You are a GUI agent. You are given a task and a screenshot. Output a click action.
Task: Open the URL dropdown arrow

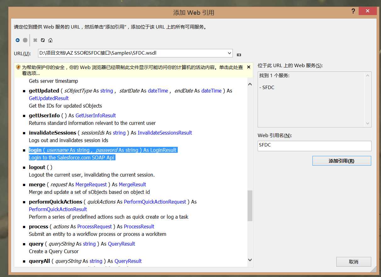point(229,53)
